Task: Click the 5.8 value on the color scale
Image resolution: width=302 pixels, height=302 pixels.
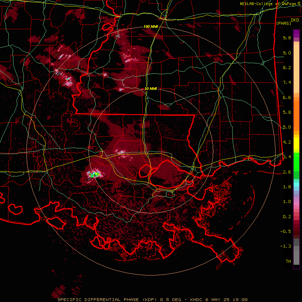Action: coord(287,112)
